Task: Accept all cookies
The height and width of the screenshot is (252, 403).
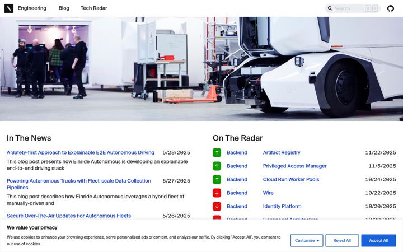Action: click(x=378, y=240)
